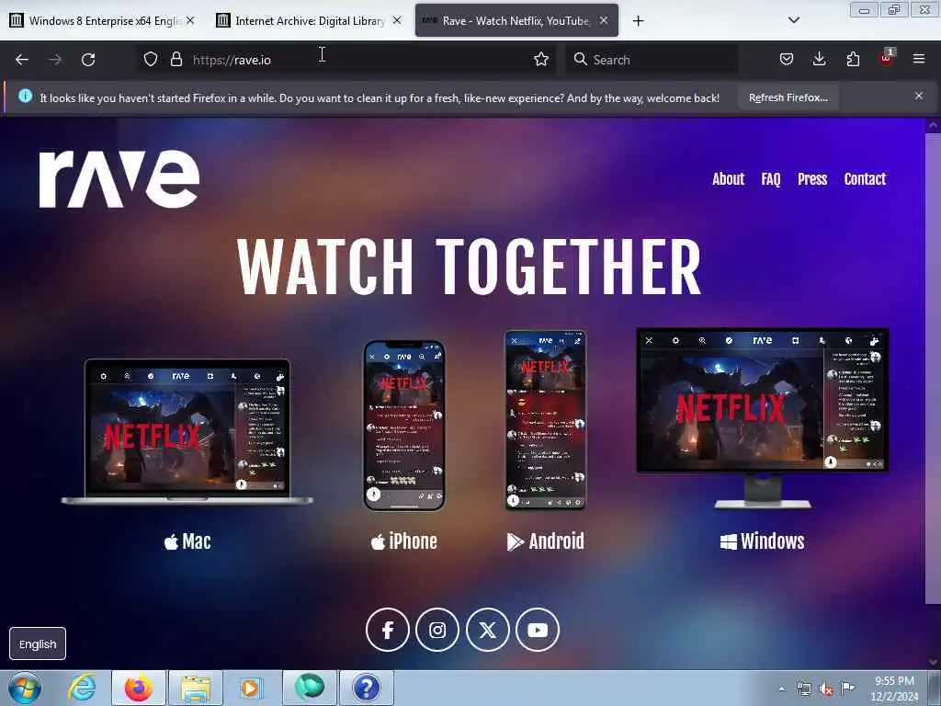Open the Contact link
This screenshot has height=706, width=941.
[865, 179]
